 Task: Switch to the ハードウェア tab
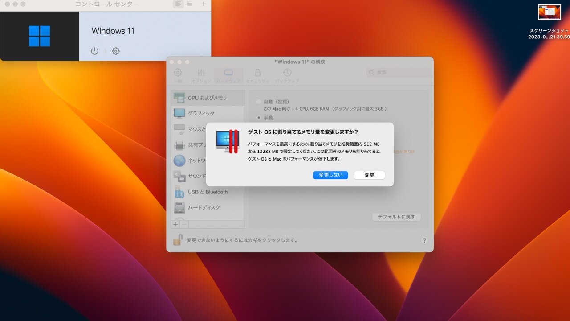pyautogui.click(x=228, y=75)
